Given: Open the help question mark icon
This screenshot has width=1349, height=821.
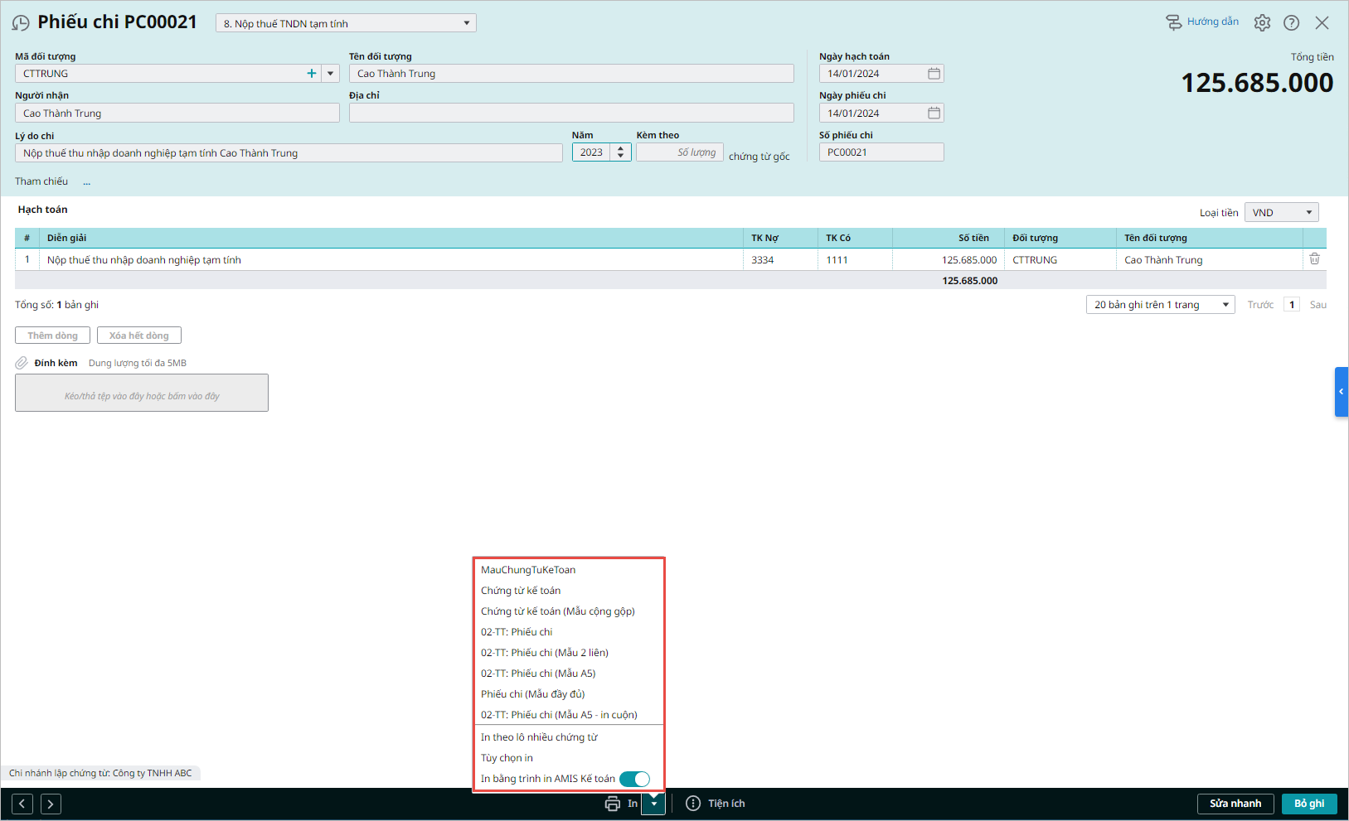Looking at the screenshot, I should (x=1291, y=23).
